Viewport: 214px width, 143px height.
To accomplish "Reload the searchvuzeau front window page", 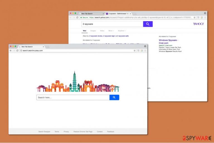I will click(x=17, y=50).
